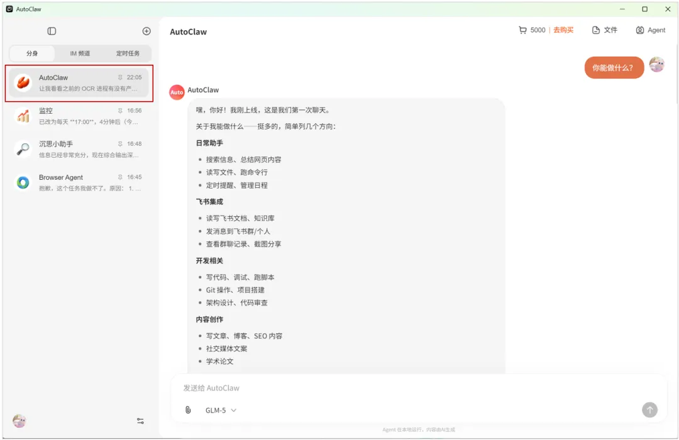Screen dimensions: 679x440
Task: Create new agent with plus icon
Action: [146, 31]
